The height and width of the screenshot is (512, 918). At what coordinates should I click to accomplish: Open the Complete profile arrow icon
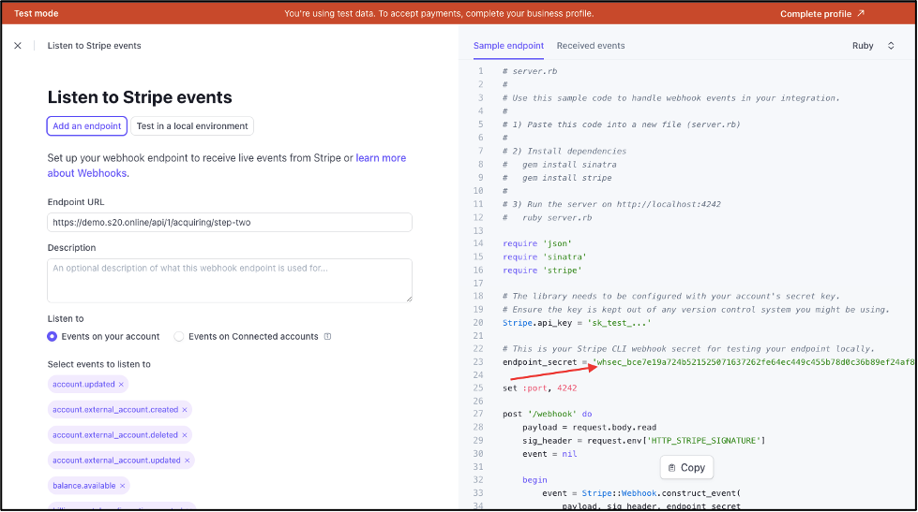click(x=861, y=13)
